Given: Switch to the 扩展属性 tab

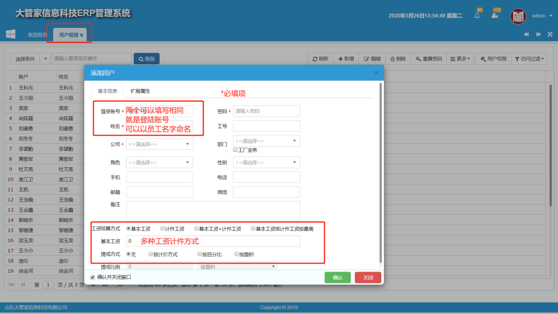Looking at the screenshot, I should [140, 91].
